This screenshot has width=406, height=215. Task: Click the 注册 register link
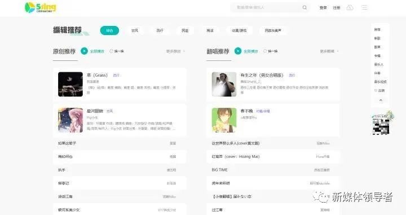pyautogui.click(x=336, y=8)
